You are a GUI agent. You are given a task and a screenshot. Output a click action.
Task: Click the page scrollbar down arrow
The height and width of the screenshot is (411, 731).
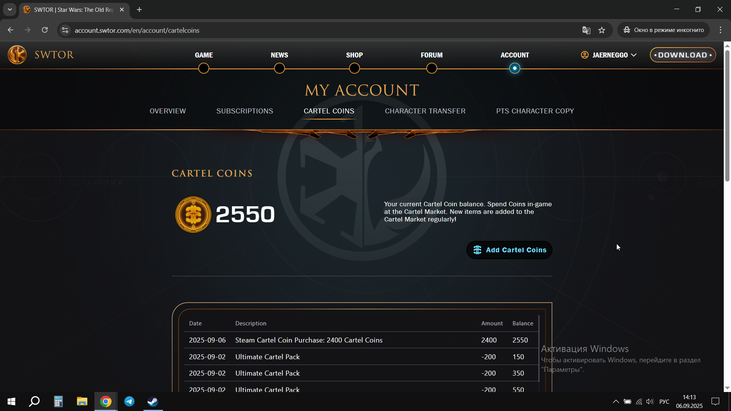pyautogui.click(x=727, y=388)
